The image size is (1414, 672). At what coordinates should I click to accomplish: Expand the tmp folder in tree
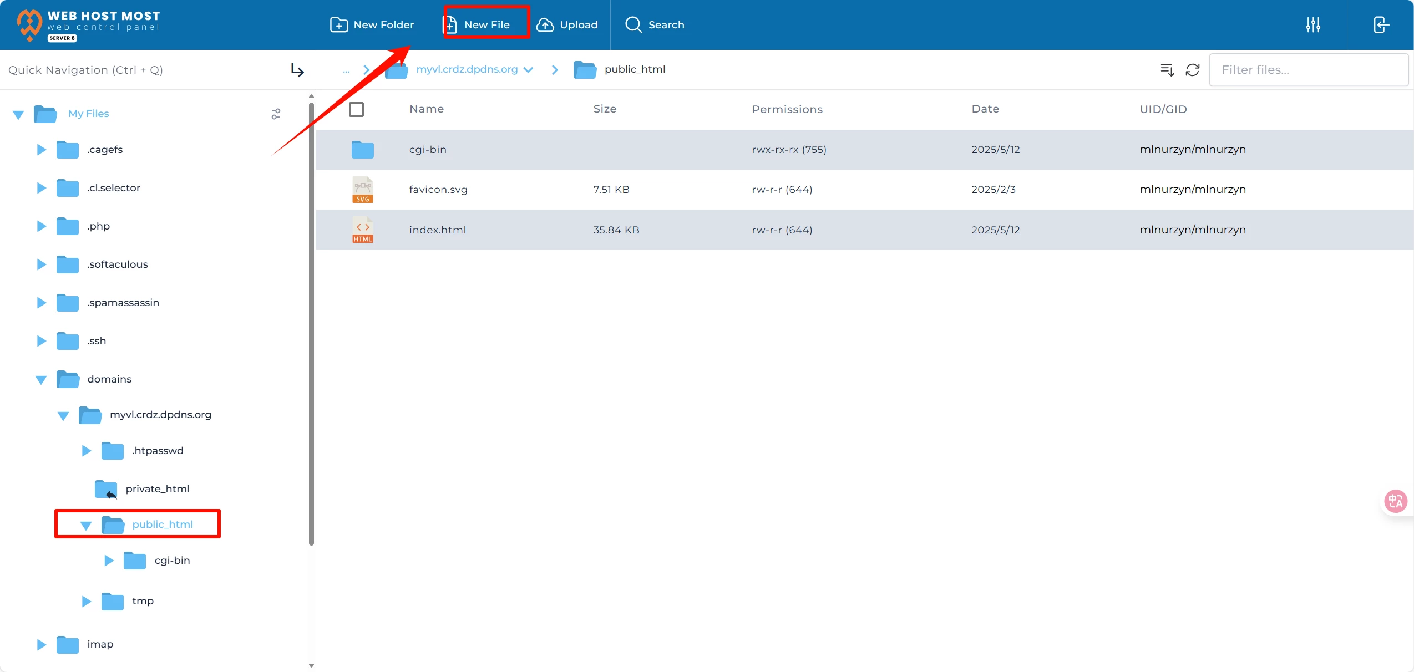click(x=86, y=602)
